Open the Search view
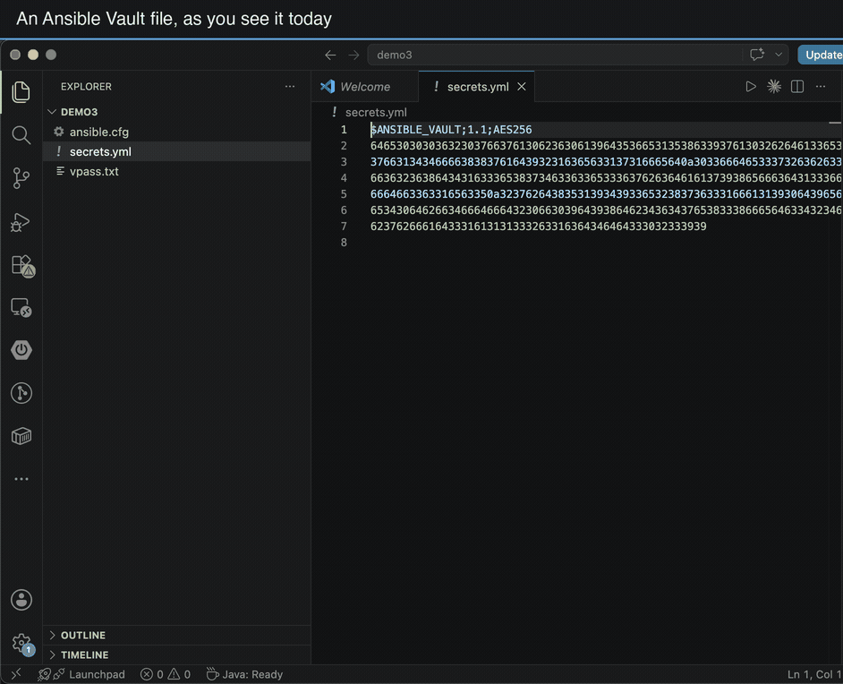 pos(21,135)
